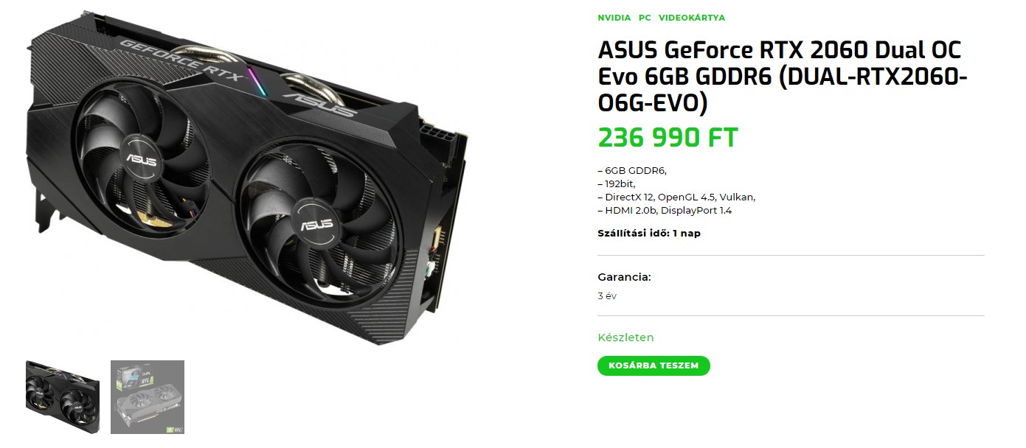Show the retail box thumbnail image
Viewport: 1026px width, 448px height.
tap(148, 397)
